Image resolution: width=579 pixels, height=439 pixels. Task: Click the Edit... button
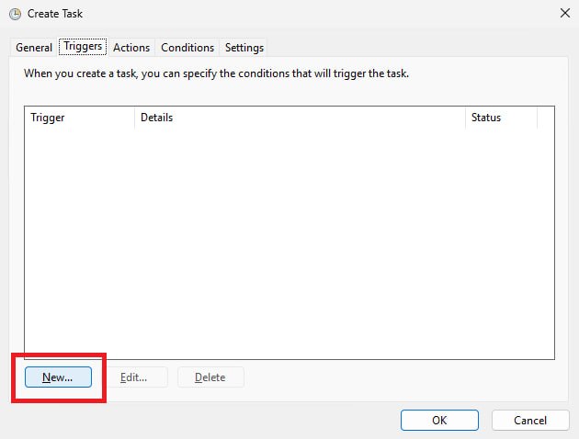pyautogui.click(x=133, y=377)
